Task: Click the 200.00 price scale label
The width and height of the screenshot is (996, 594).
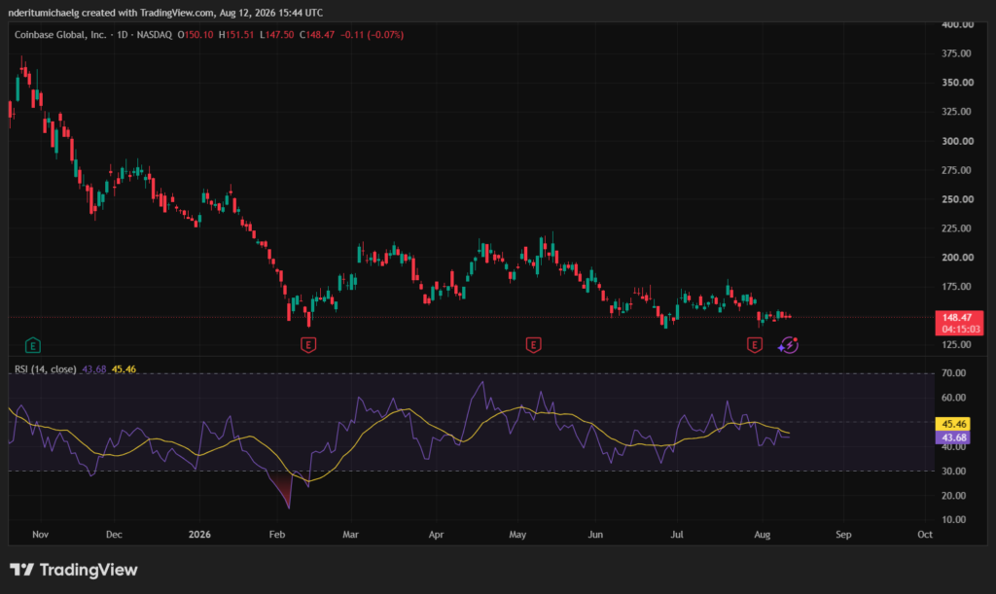Action: click(958, 258)
